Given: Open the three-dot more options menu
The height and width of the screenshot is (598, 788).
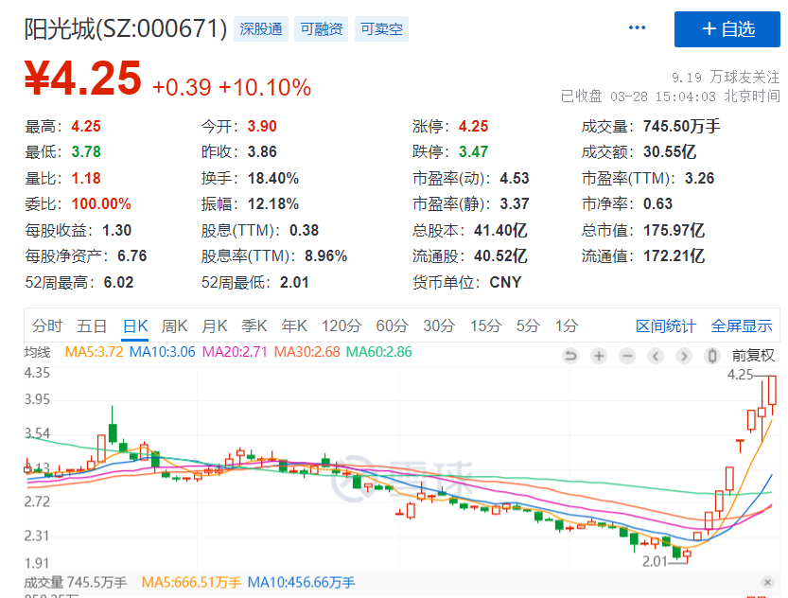Looking at the screenshot, I should 637,28.
